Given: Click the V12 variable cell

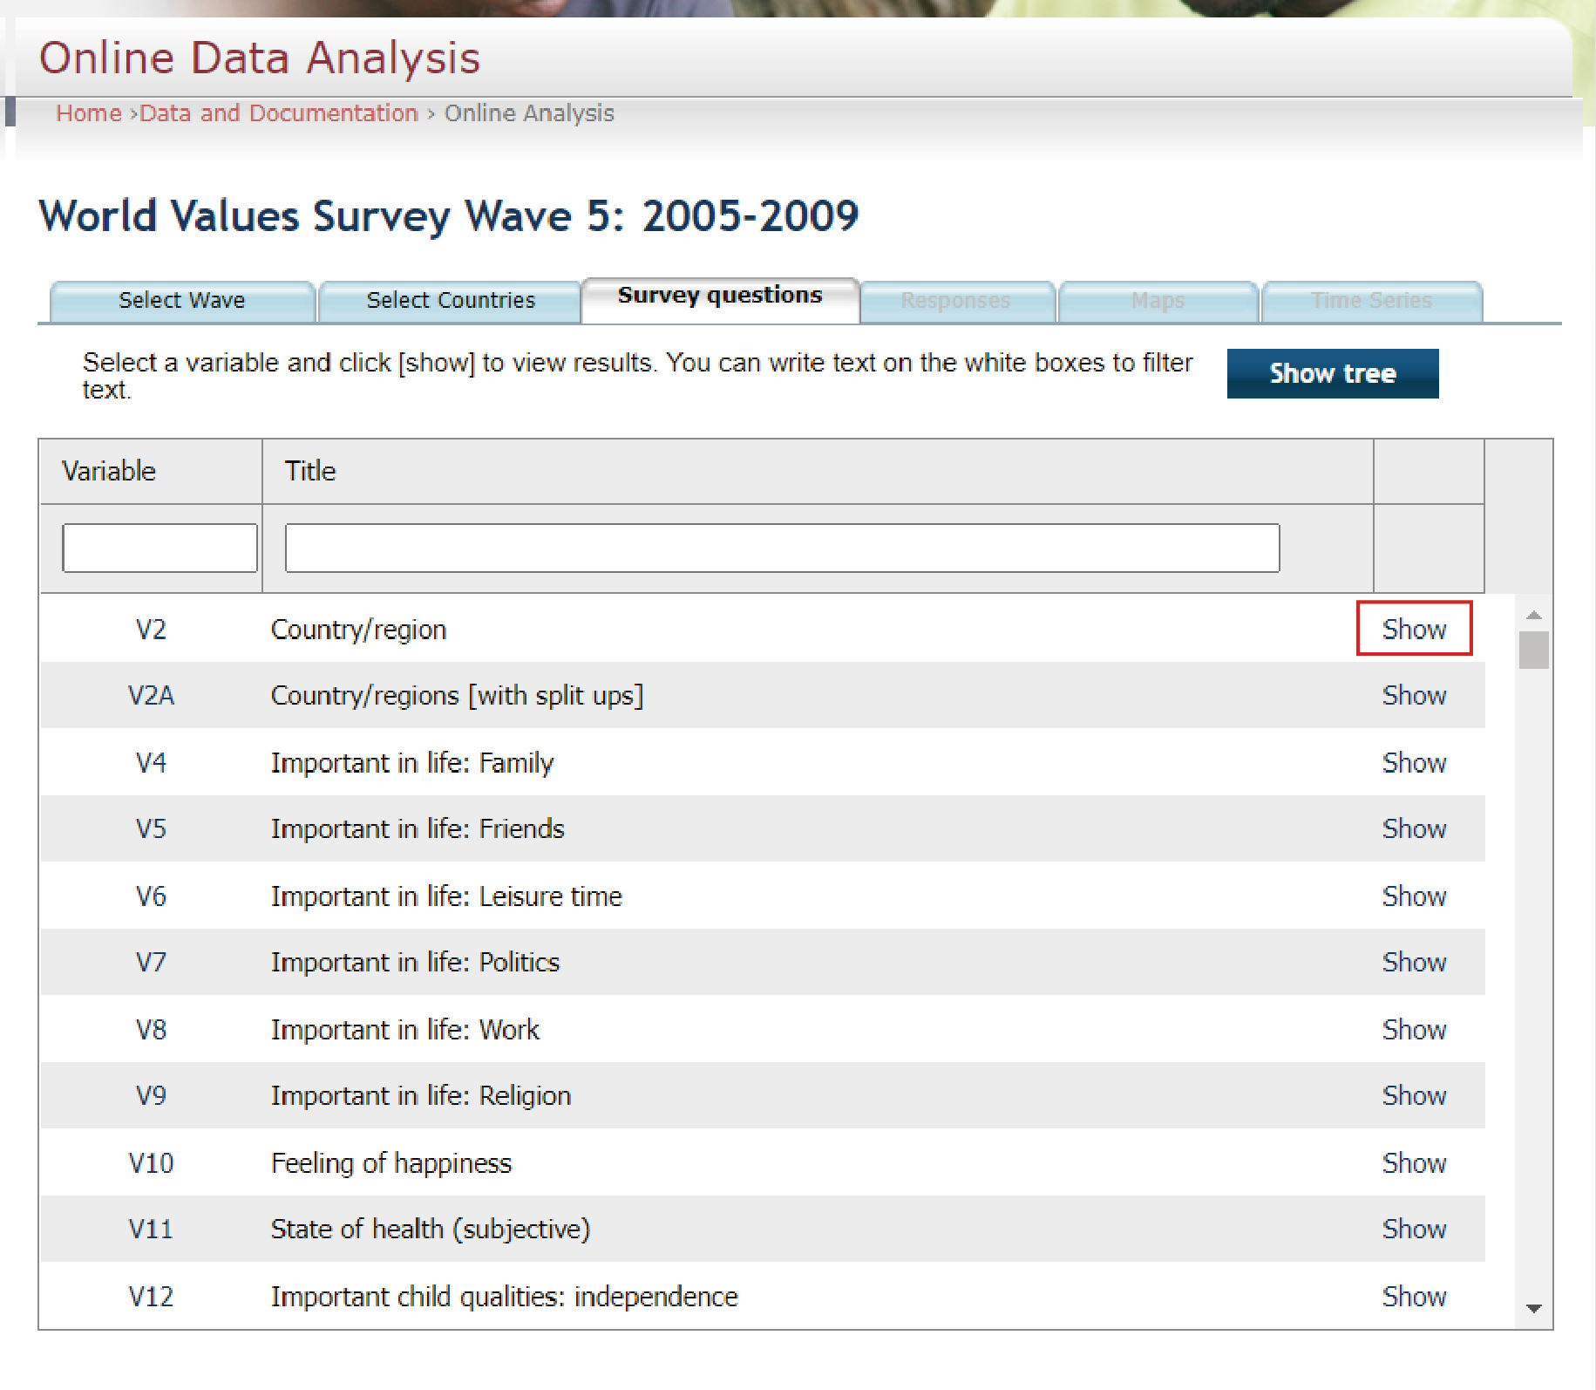Looking at the screenshot, I should pyautogui.click(x=151, y=1296).
